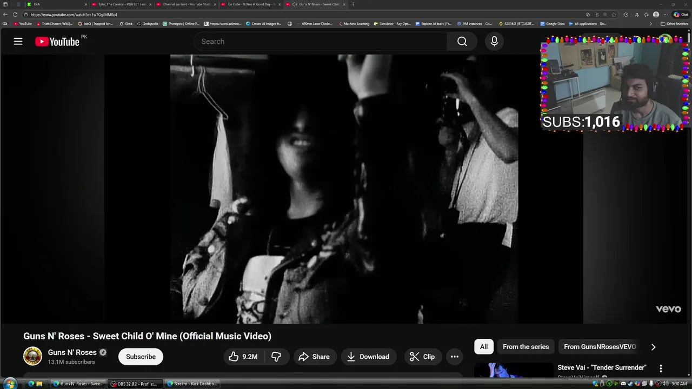Click the Download button

[x=368, y=357]
